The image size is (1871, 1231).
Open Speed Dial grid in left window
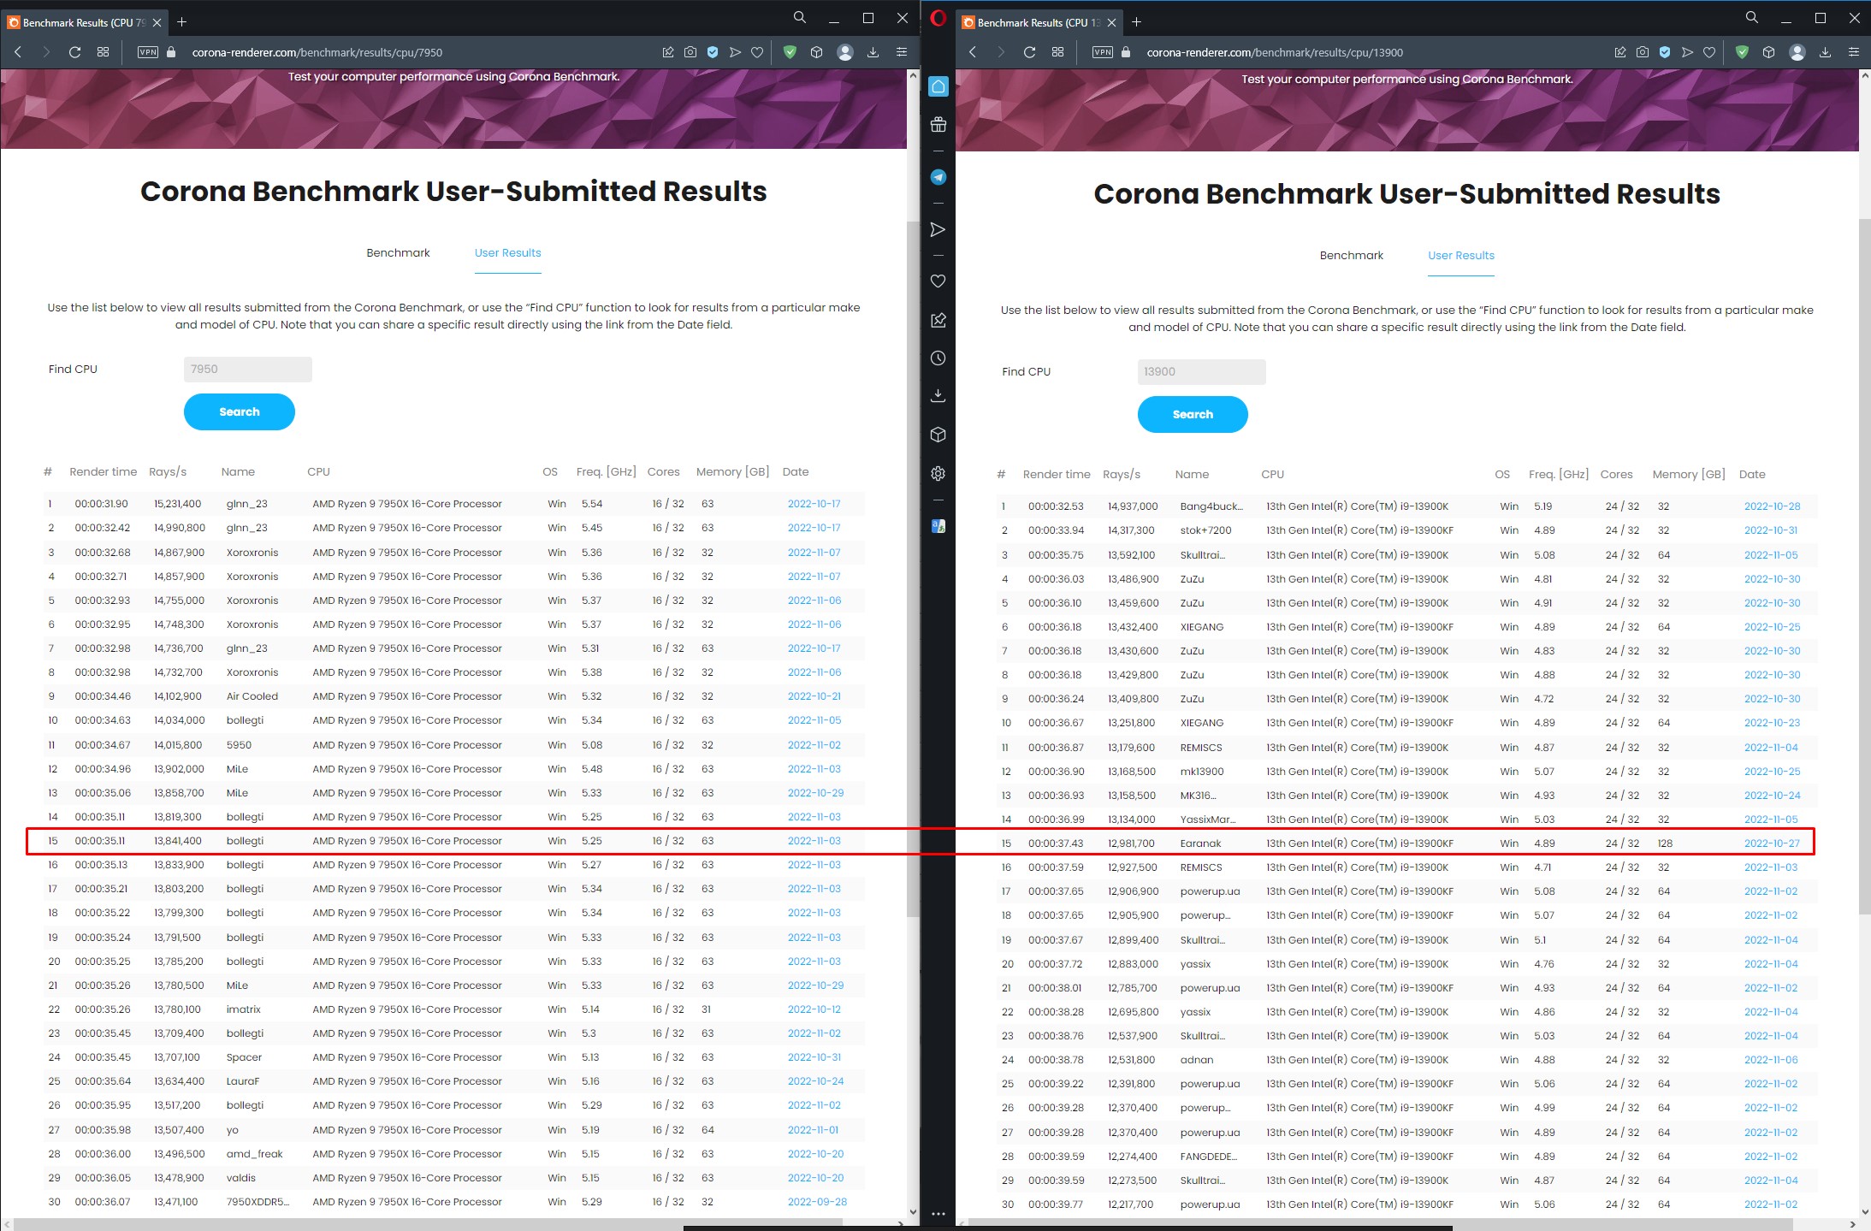tap(104, 52)
